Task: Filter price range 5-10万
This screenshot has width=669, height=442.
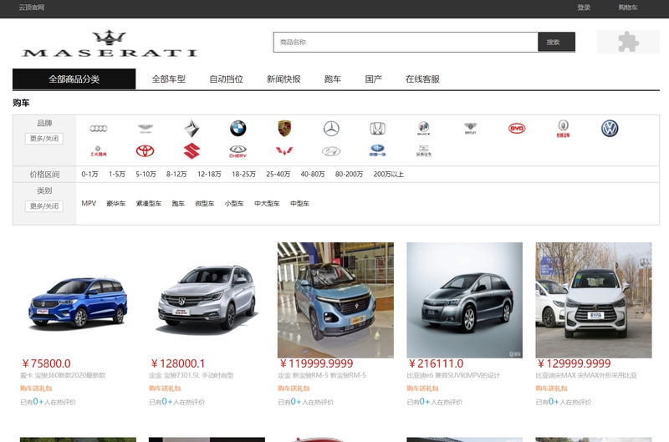Action: [146, 175]
